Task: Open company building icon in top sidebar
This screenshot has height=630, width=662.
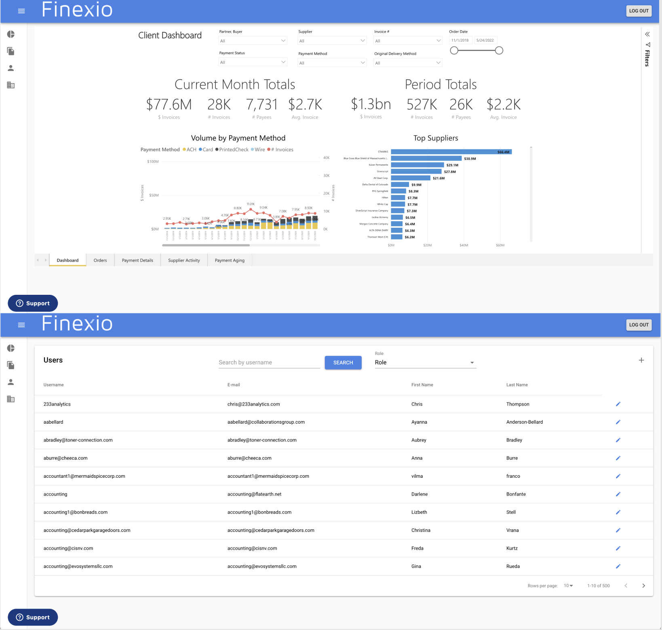Action: tap(11, 85)
